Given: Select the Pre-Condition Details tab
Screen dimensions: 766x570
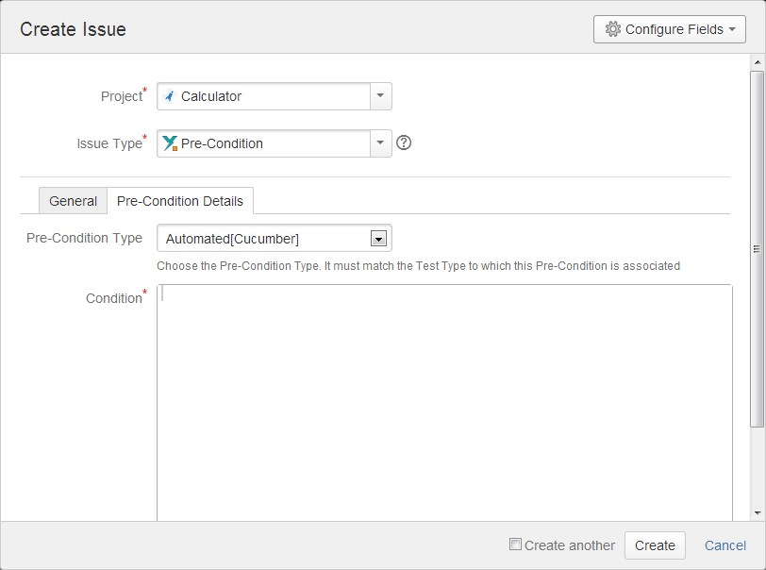Looking at the screenshot, I should point(180,201).
